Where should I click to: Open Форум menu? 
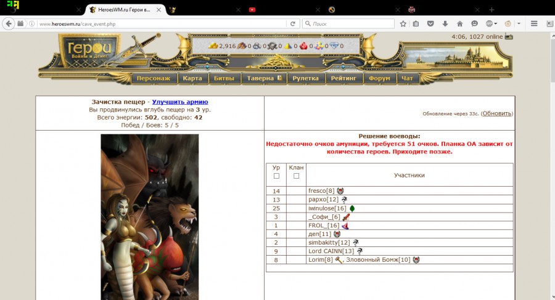pyautogui.click(x=379, y=78)
